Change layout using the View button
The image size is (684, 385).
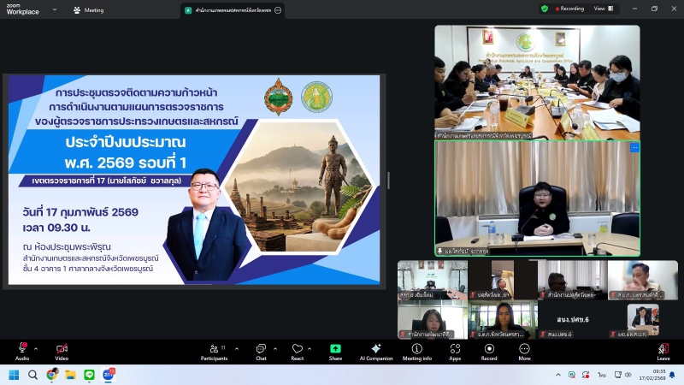click(601, 9)
